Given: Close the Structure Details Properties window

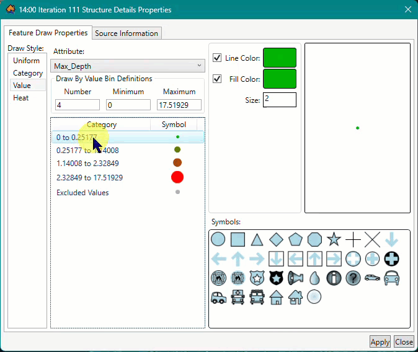Looking at the screenshot, I should pos(408,9).
